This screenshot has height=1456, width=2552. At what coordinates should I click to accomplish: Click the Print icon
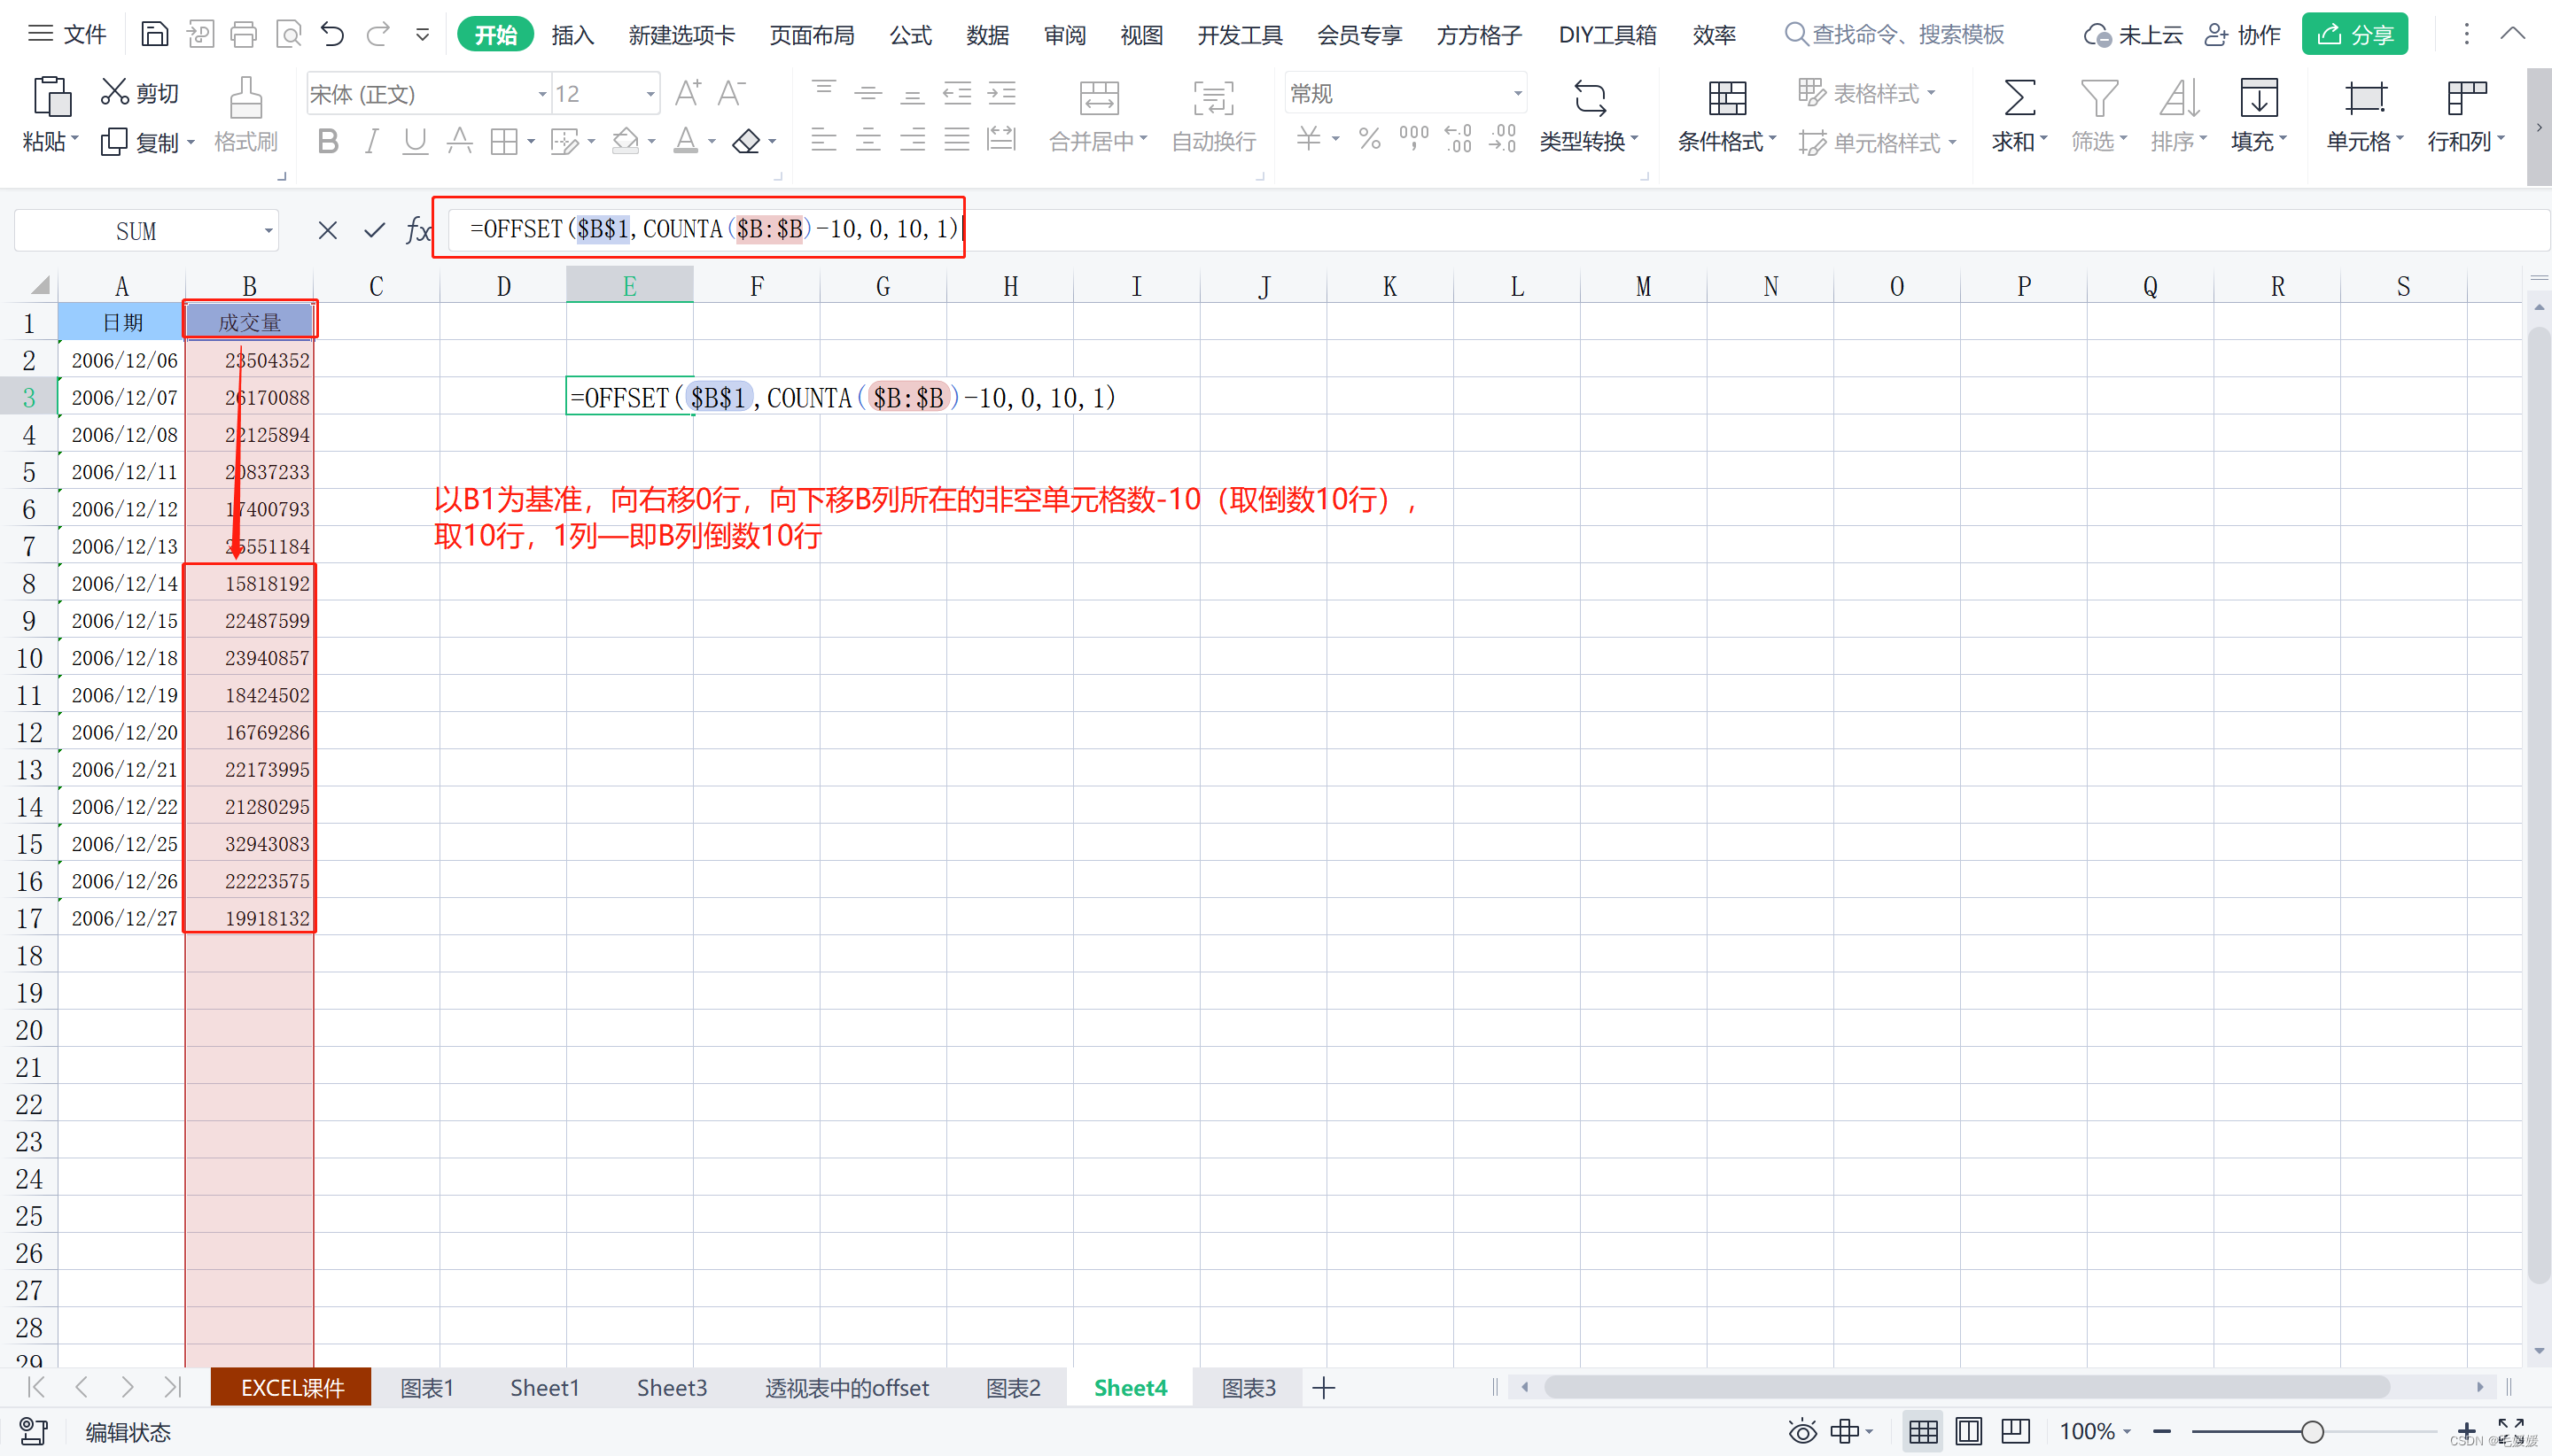pyautogui.click(x=243, y=35)
